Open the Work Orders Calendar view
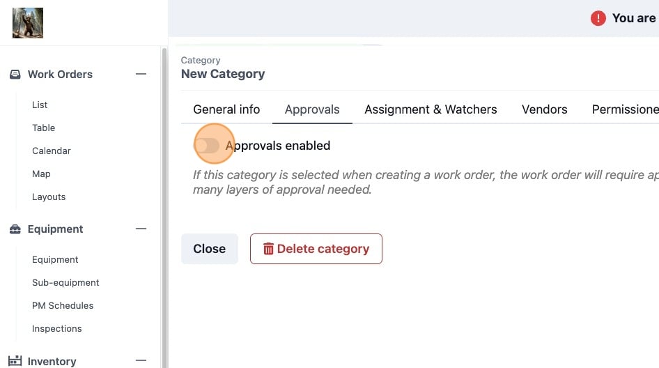 [52, 151]
